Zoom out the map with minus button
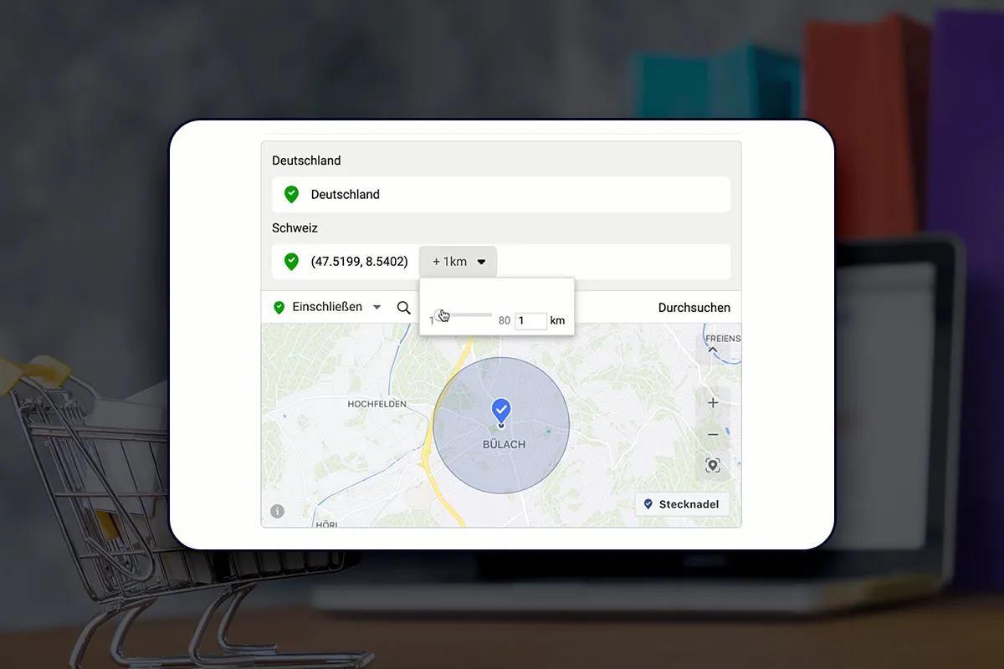Image resolution: width=1004 pixels, height=669 pixels. click(713, 434)
